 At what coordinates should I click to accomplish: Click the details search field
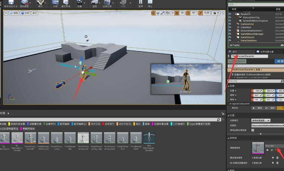click(255, 81)
